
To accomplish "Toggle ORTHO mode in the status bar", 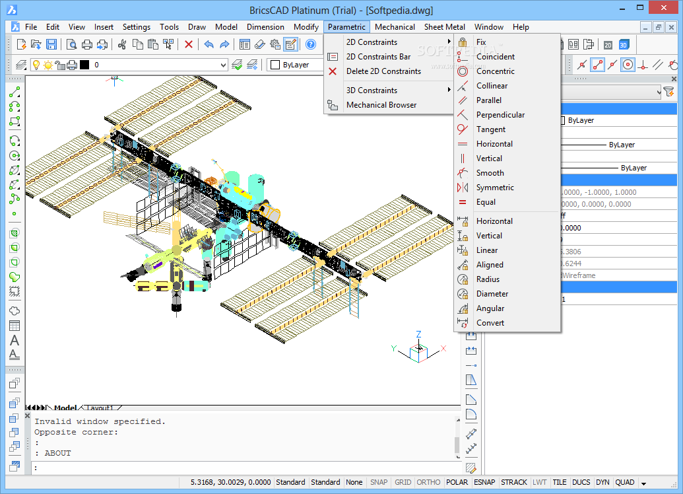I will pos(428,482).
